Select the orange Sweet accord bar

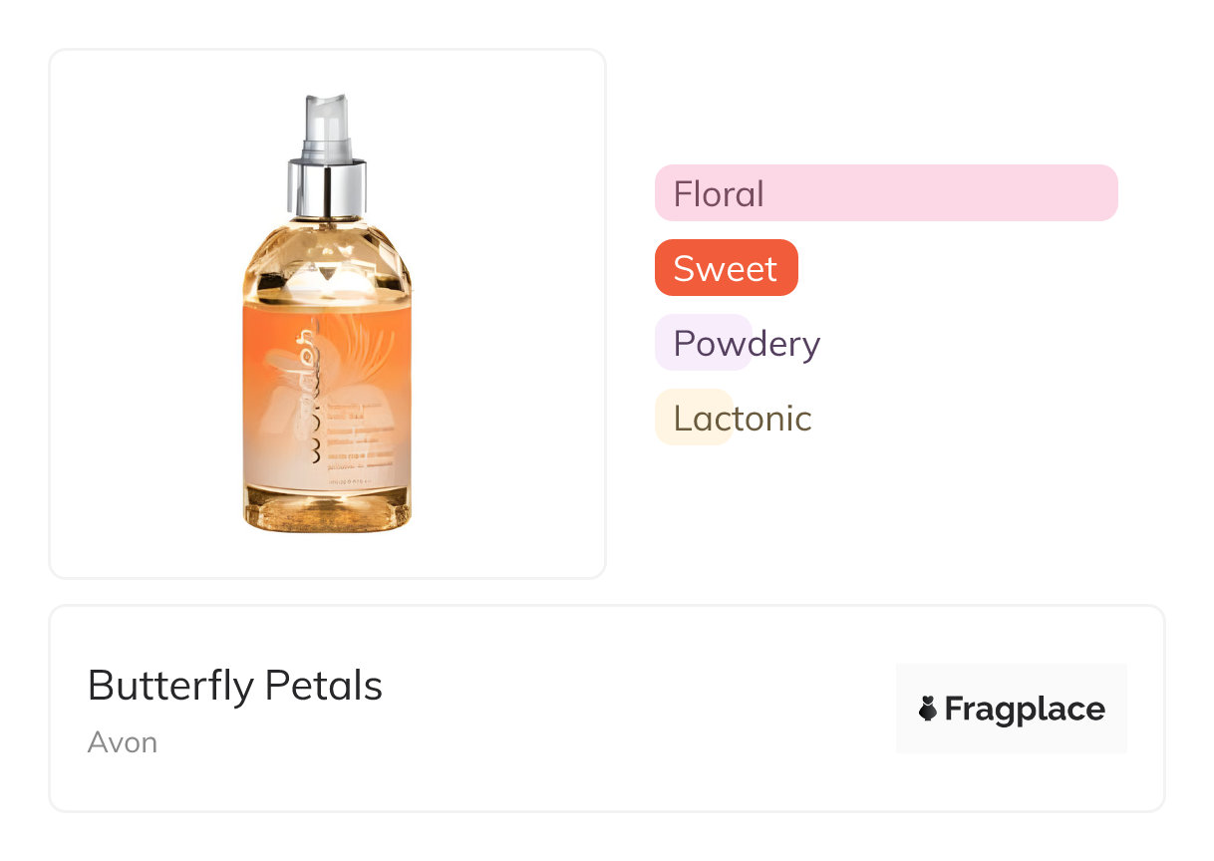point(726,268)
